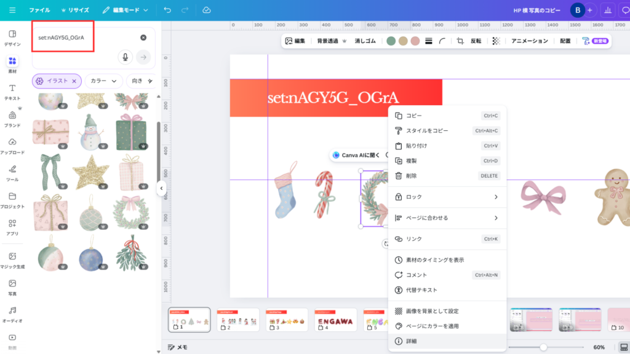Open the カラー filter dropdown
630x354 pixels.
[103, 81]
